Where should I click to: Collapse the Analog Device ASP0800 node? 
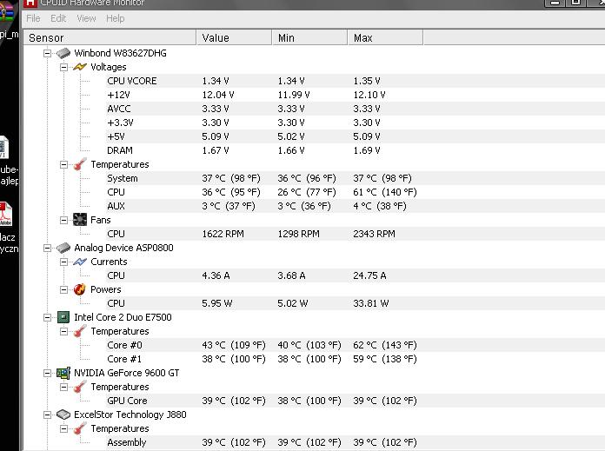47,248
